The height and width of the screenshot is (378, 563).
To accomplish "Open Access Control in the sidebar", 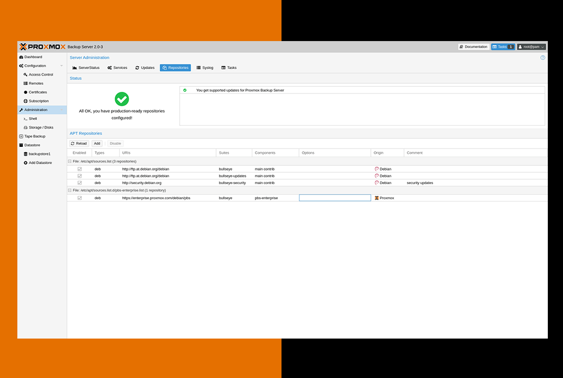I will click(42, 75).
